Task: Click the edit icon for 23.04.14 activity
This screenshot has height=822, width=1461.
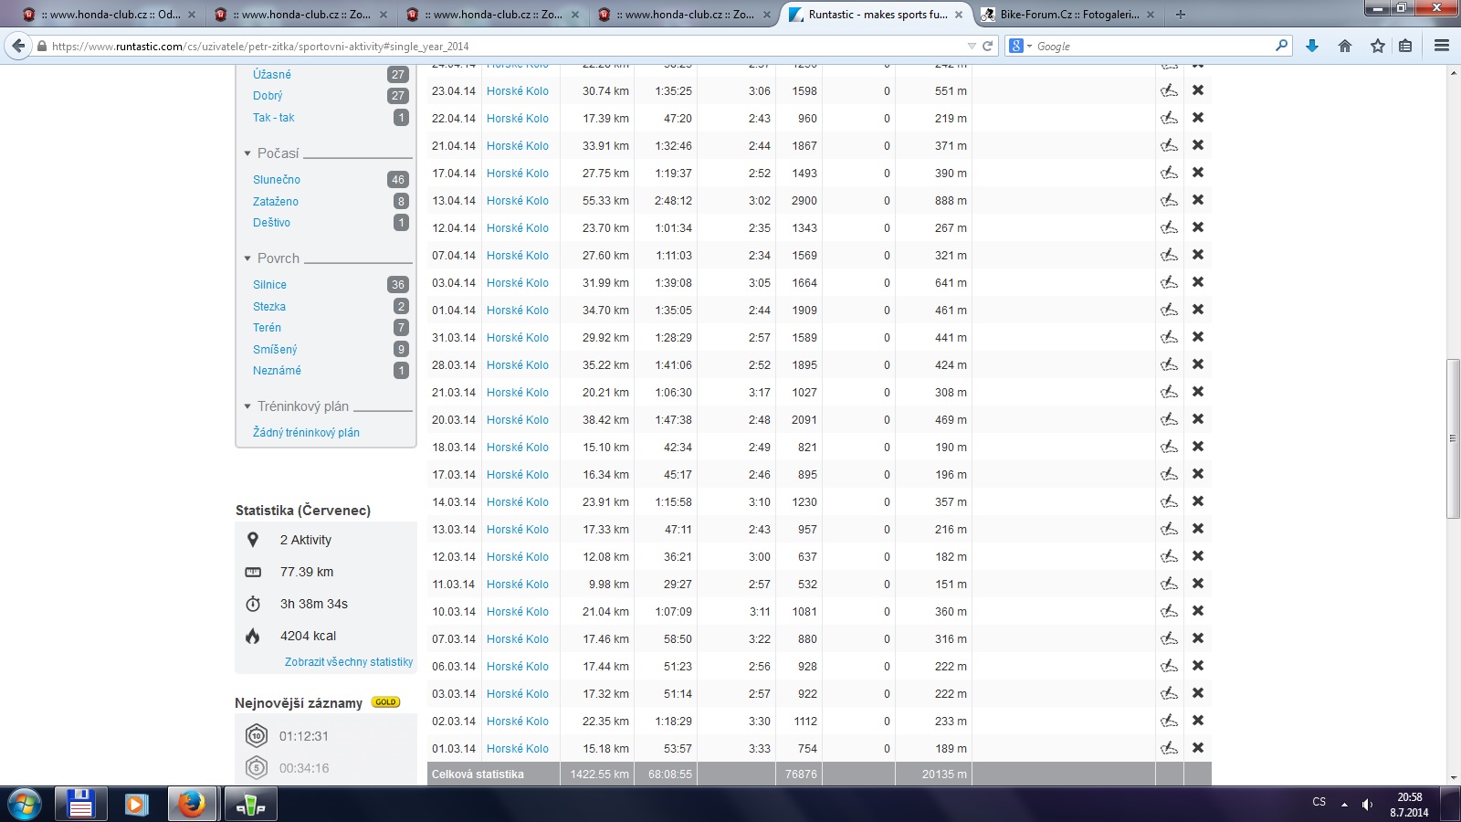Action: [x=1169, y=90]
